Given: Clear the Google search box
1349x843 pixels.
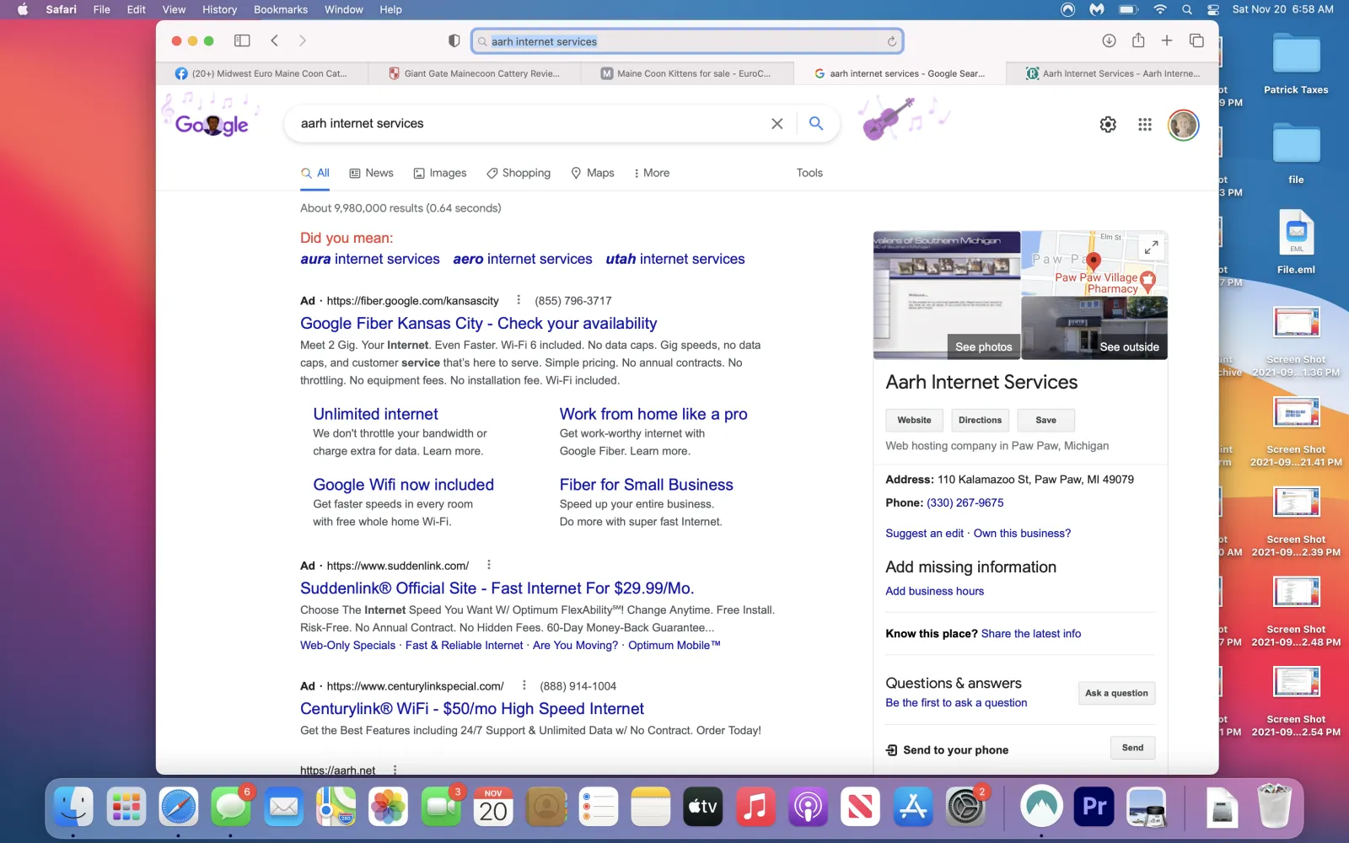Looking at the screenshot, I should (777, 124).
